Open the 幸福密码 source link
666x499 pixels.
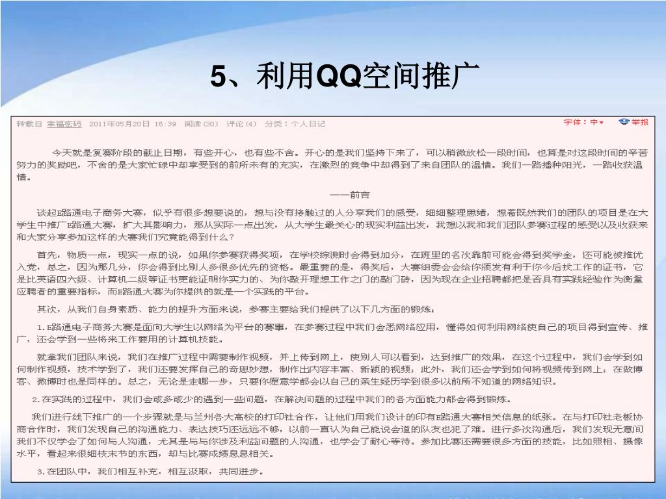64,124
